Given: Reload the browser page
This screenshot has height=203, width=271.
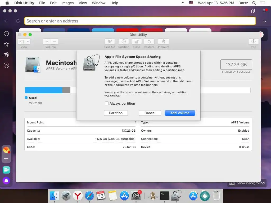Looking at the screenshot, I should 18,21.
